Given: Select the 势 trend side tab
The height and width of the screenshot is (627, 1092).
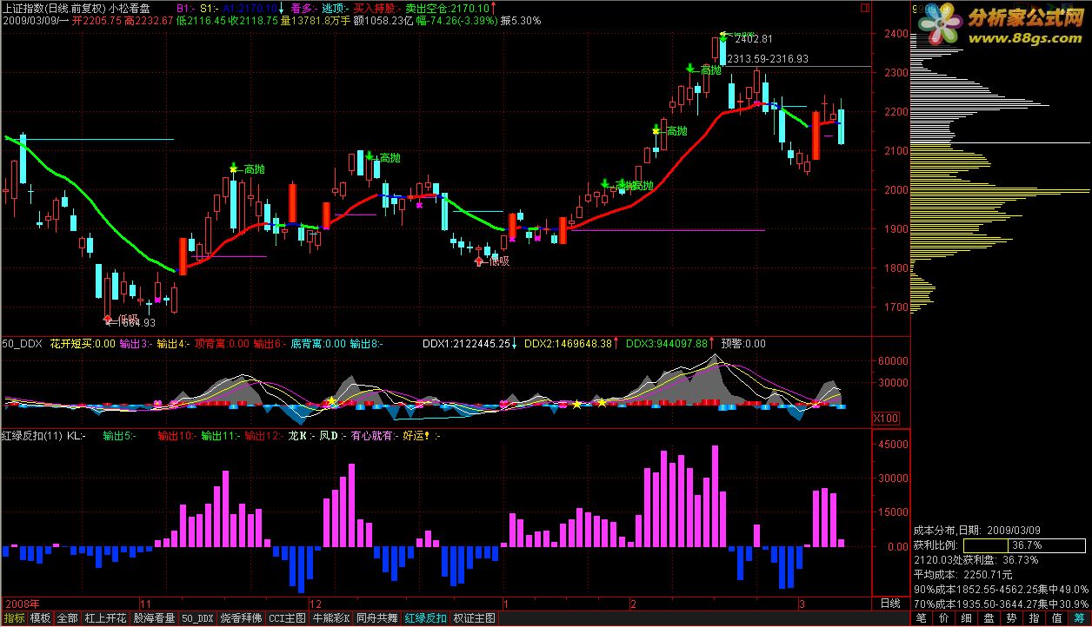Looking at the screenshot, I should (1010, 619).
